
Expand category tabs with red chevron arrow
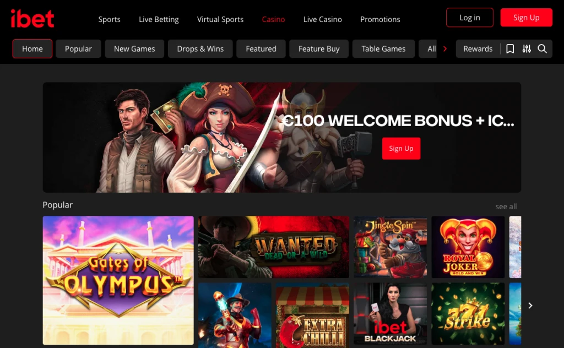pos(445,49)
